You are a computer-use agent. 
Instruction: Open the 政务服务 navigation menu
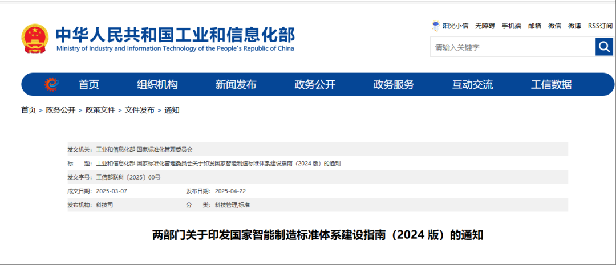(x=394, y=84)
